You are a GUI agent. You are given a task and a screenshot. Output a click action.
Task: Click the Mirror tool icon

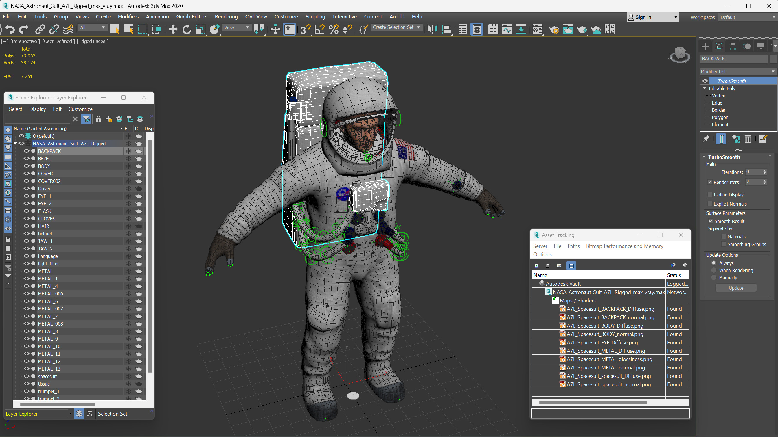point(433,29)
